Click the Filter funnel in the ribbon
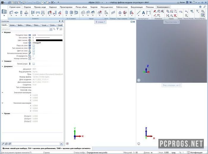The image size is (208, 154). pos(197,11)
